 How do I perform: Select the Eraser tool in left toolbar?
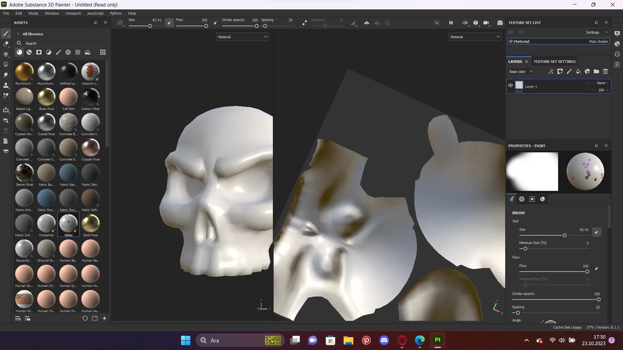click(x=6, y=44)
